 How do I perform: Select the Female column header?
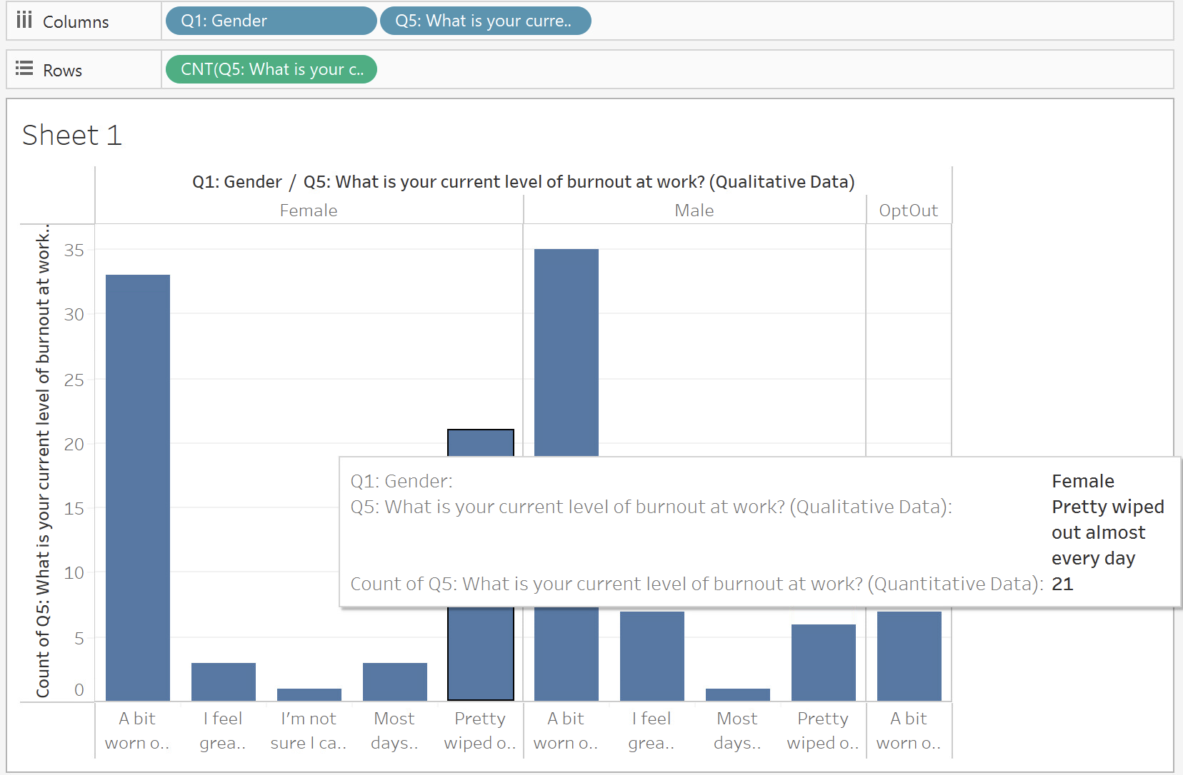[x=309, y=211]
